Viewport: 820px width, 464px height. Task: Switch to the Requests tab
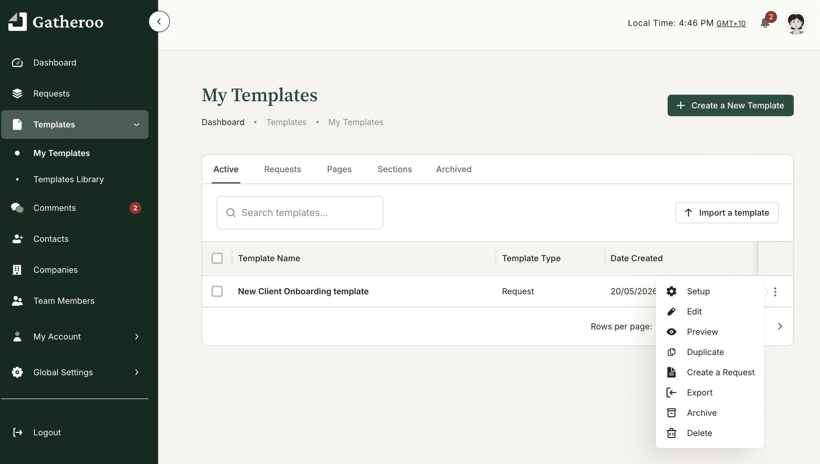pos(282,169)
